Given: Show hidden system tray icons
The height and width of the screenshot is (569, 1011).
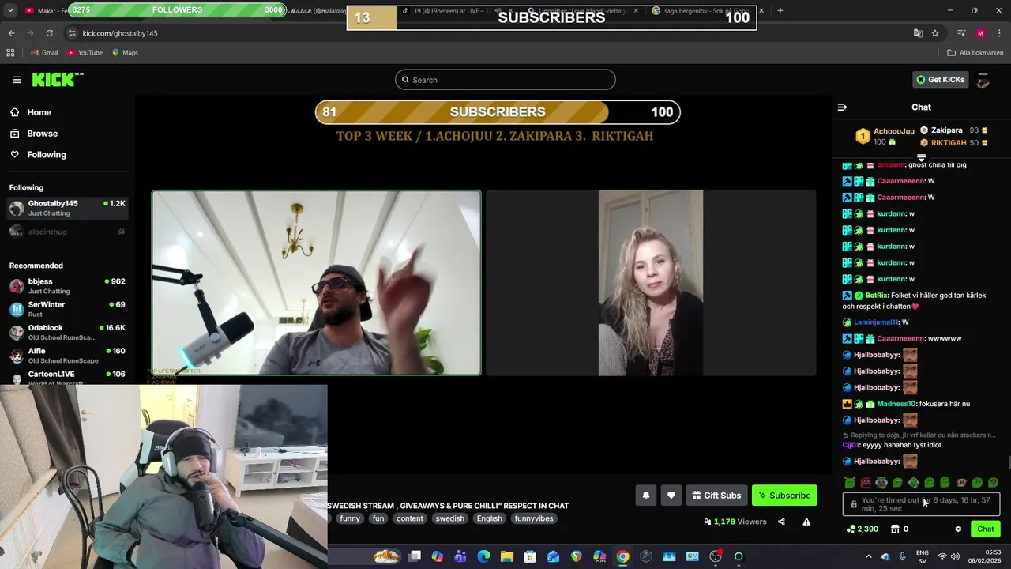Looking at the screenshot, I should coord(869,556).
